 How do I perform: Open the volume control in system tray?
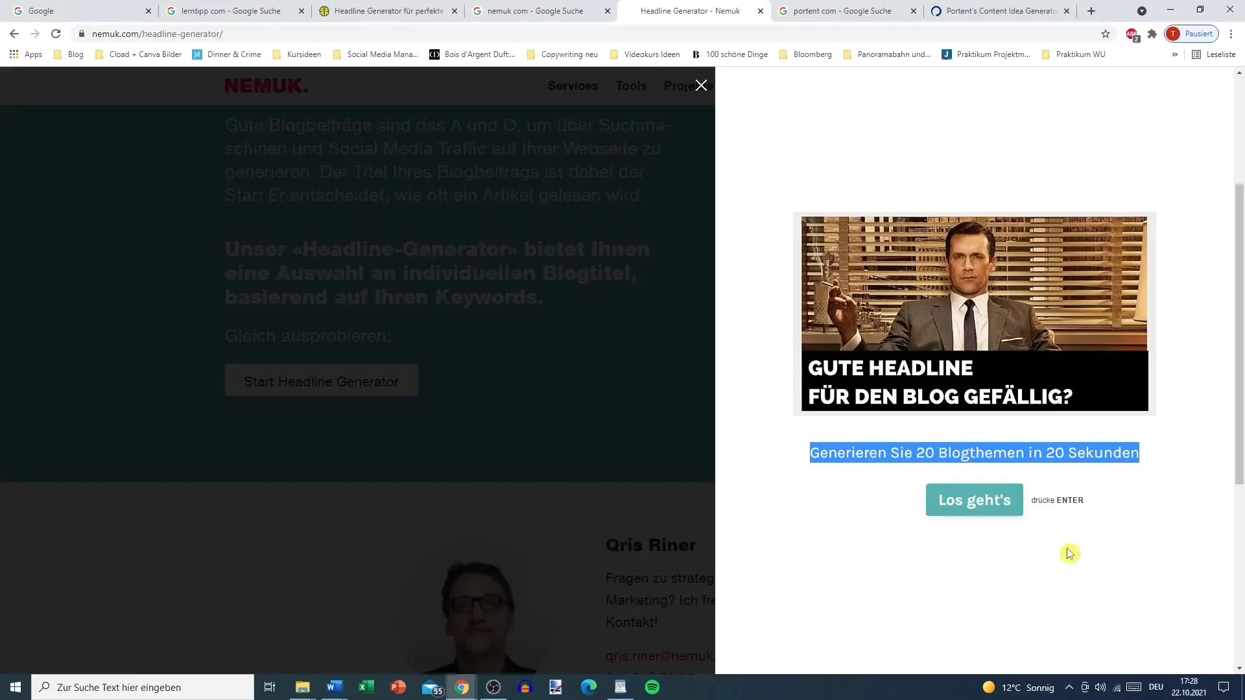(1100, 687)
